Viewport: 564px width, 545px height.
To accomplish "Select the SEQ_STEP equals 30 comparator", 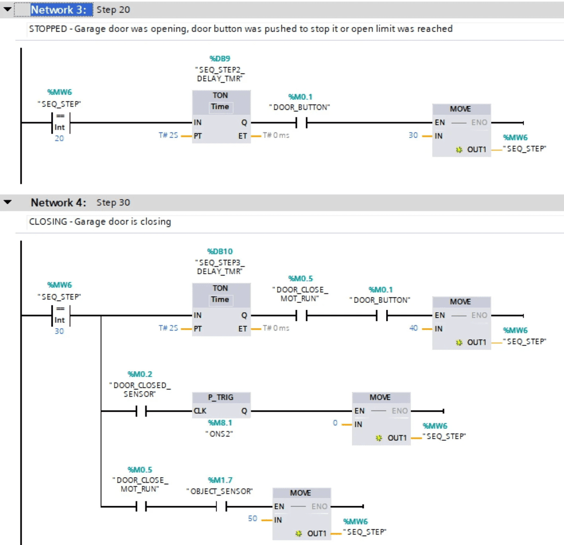I will 61,316.
